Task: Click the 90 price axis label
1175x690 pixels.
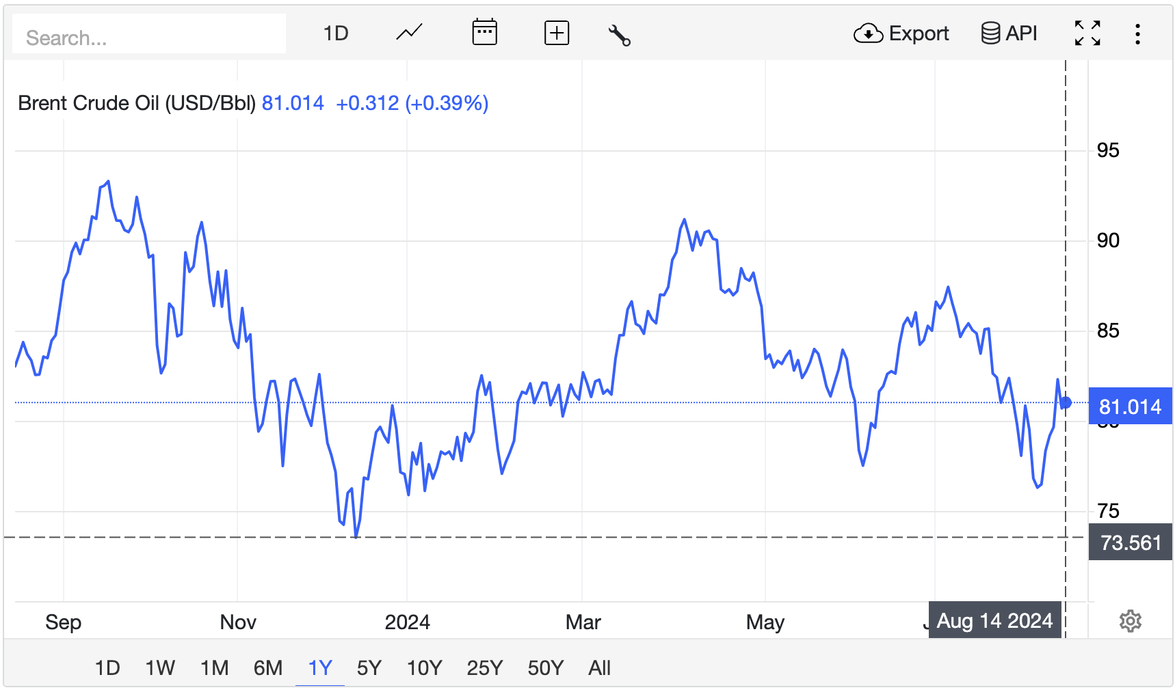Action: point(1108,240)
